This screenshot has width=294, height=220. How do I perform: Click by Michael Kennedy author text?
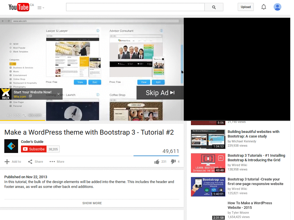pos(242,141)
